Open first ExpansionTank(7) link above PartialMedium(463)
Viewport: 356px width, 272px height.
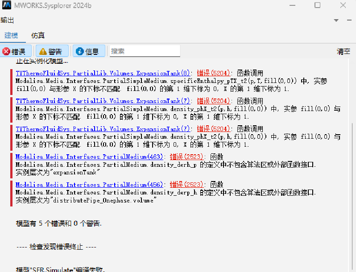pyautogui.click(x=103, y=101)
